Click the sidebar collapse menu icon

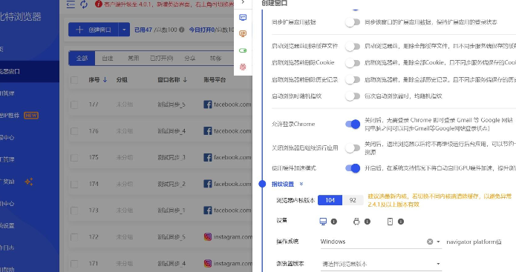click(x=71, y=4)
